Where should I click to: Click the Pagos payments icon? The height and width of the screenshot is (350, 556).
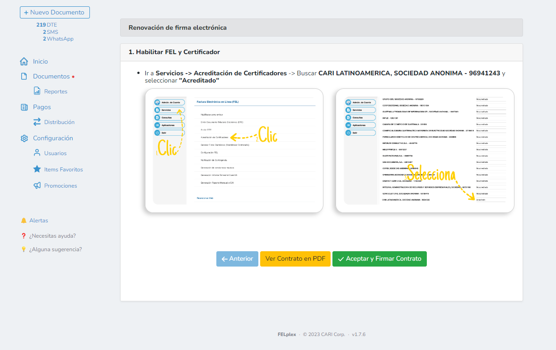[x=23, y=107]
